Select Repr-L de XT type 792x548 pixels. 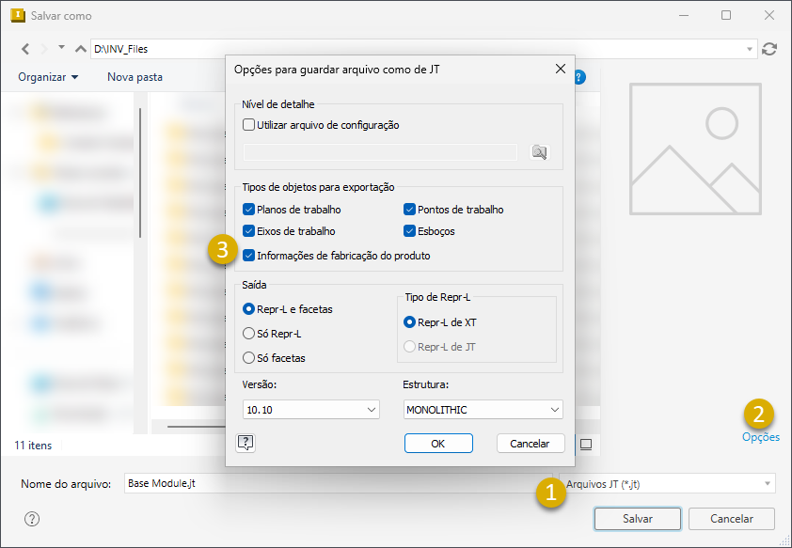point(409,321)
